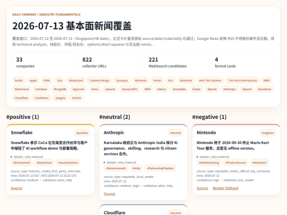
Task: Click the 33 companies stat box
Action: point(44,62)
